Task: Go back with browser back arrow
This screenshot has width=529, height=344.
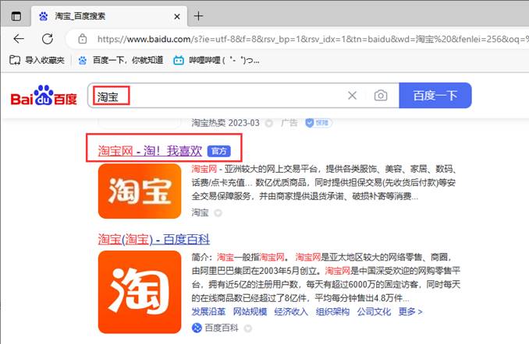Action: click(19, 38)
